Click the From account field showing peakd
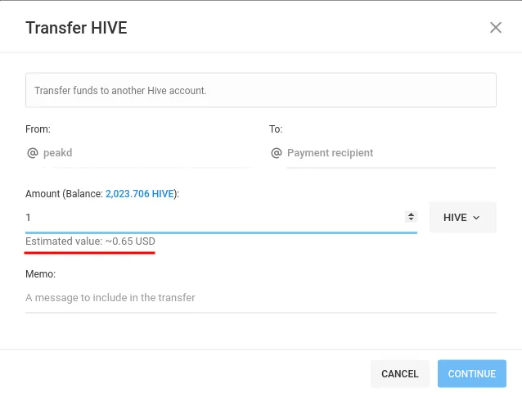Image resolution: width=522 pixels, height=397 pixels. [148, 153]
